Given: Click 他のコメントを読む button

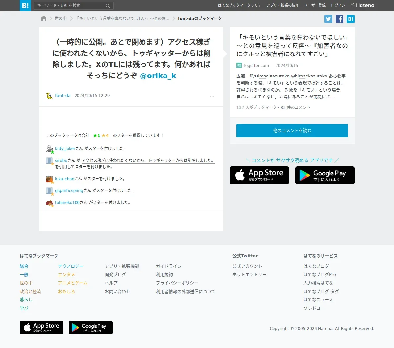Looking at the screenshot, I should pyautogui.click(x=292, y=131).
